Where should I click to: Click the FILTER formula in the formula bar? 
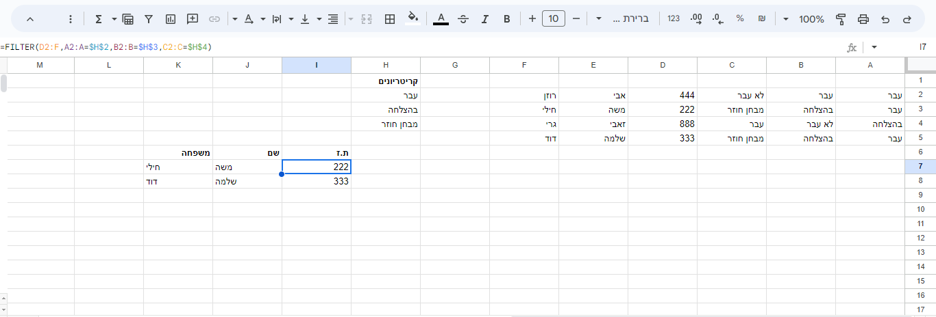106,47
